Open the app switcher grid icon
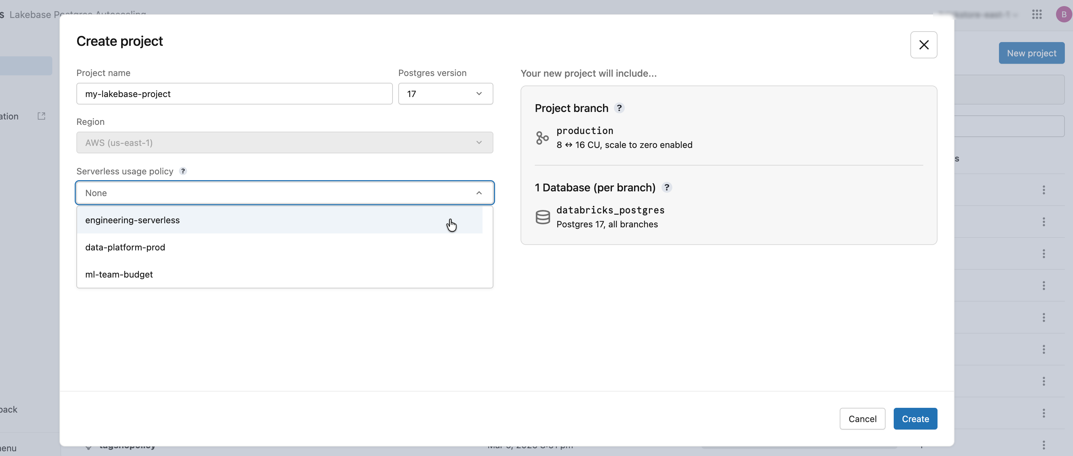Image resolution: width=1073 pixels, height=456 pixels. [1037, 15]
